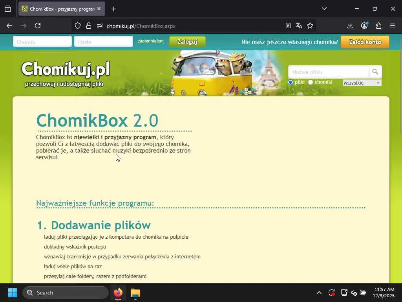This screenshot has height=302, width=402.
Task: Close the ChomikBox tab
Action: coord(99,9)
